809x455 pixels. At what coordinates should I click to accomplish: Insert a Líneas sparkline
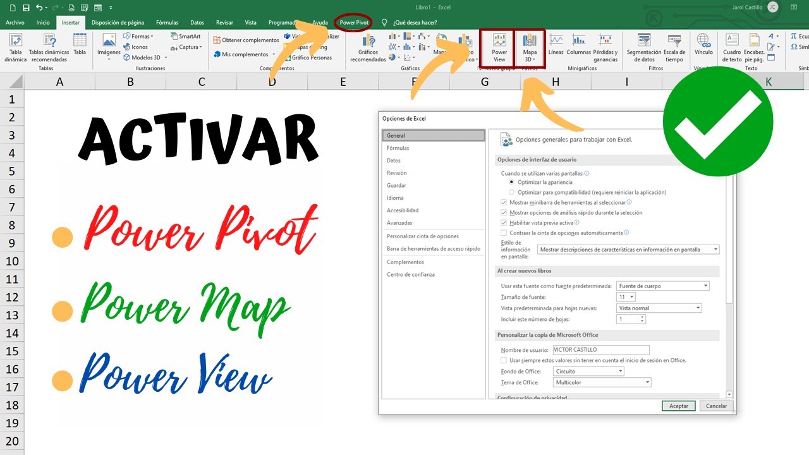click(x=556, y=44)
